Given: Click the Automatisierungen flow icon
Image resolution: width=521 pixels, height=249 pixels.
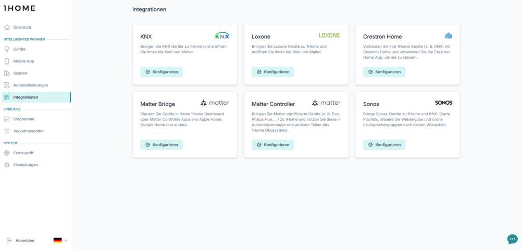Looking at the screenshot, I should (7, 85).
